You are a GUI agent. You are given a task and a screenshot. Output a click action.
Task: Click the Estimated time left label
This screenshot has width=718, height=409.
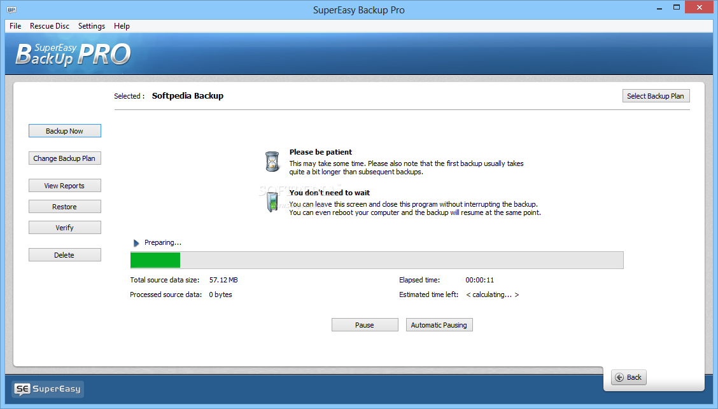point(428,295)
